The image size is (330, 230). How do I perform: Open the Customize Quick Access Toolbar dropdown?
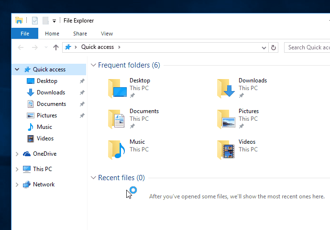coord(54,21)
